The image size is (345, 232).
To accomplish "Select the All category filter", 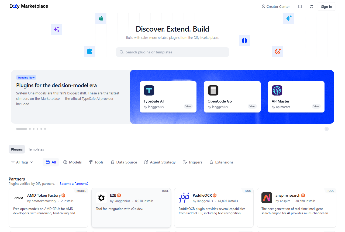I will coord(51,162).
